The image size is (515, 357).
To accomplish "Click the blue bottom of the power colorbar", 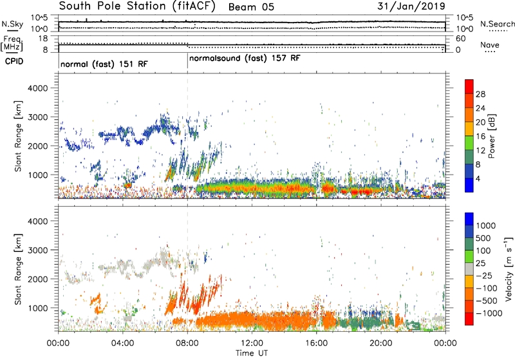I will coord(469,185).
